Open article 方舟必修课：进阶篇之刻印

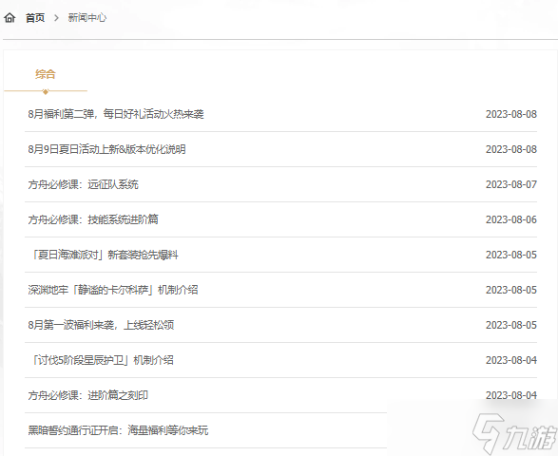click(x=87, y=395)
